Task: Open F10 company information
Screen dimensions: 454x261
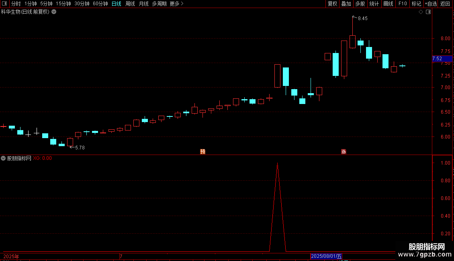Action: click(x=403, y=4)
